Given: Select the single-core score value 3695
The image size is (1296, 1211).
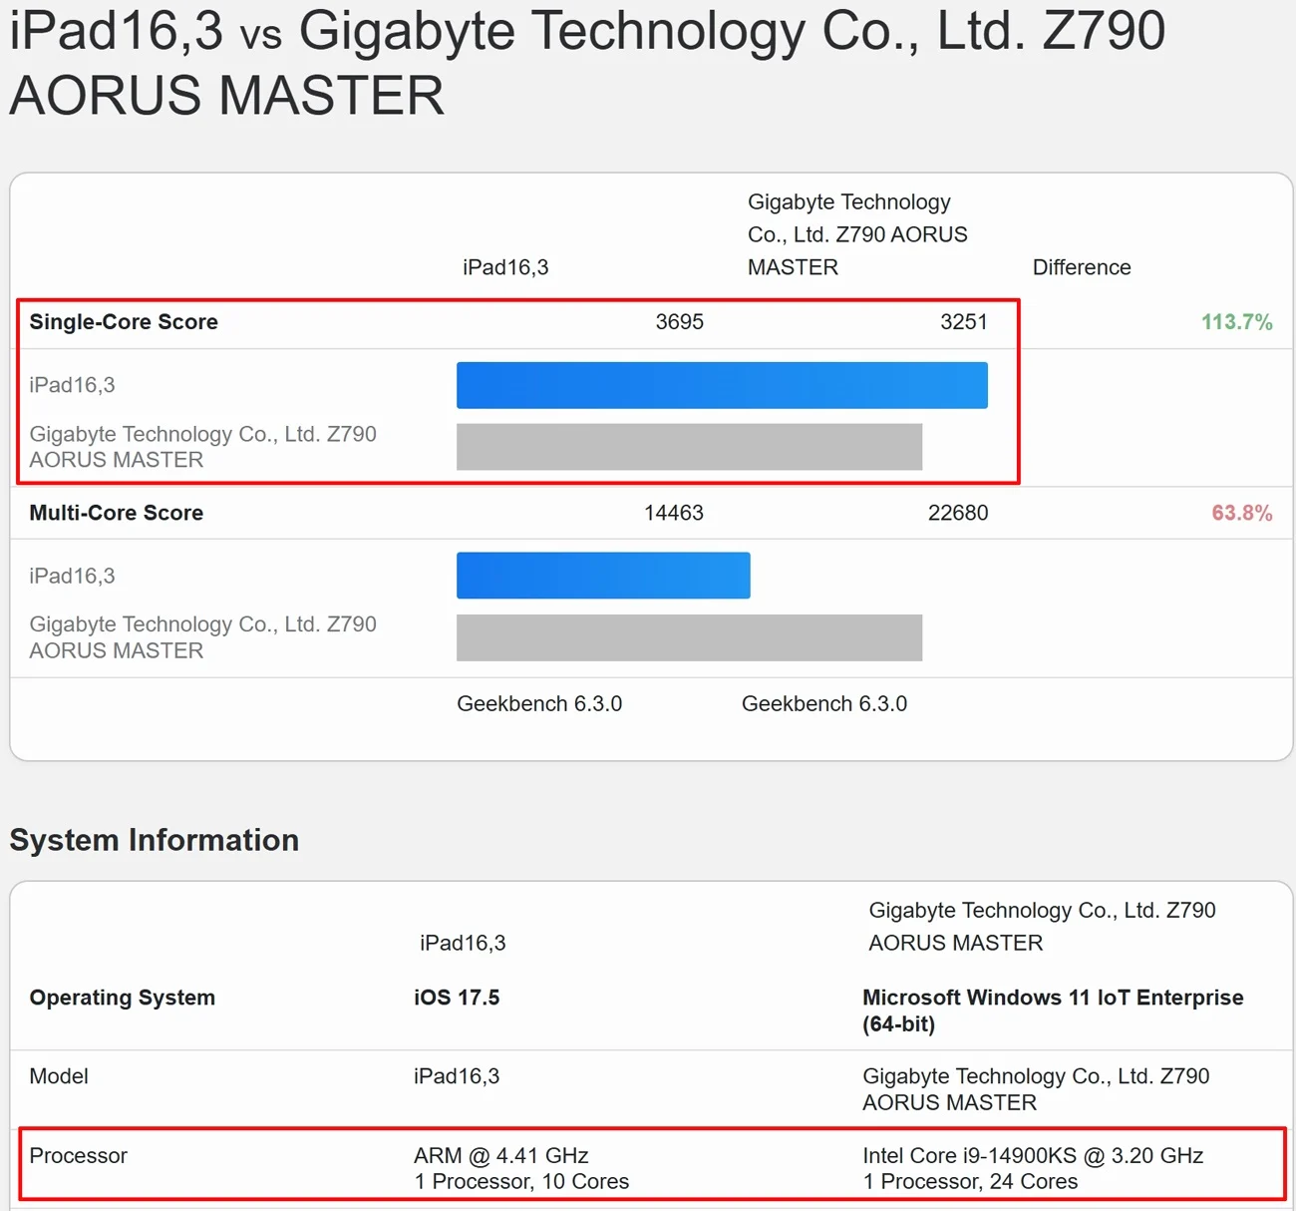Looking at the screenshot, I should click(679, 322).
